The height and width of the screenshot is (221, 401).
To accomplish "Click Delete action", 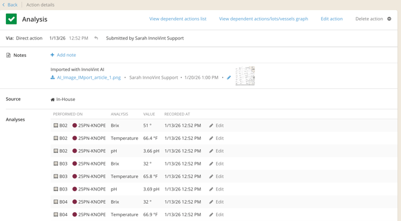I will [369, 19].
